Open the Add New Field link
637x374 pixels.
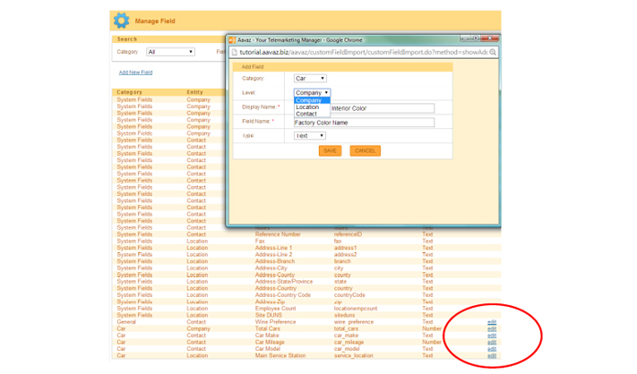pos(135,72)
